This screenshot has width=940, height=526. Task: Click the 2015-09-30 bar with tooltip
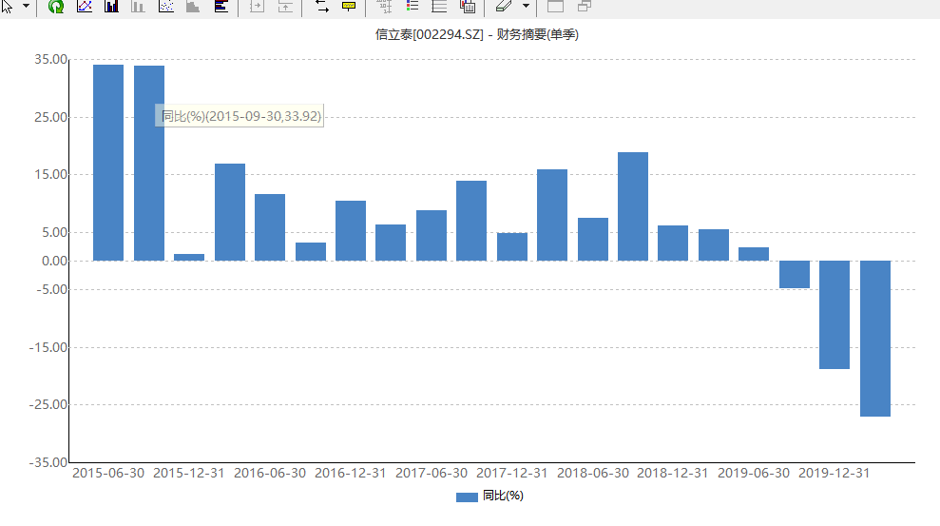pos(149,164)
